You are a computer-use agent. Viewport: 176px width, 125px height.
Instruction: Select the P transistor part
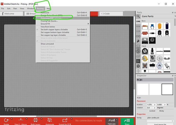tap(159, 33)
